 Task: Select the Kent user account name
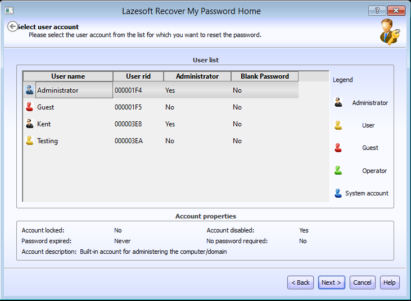click(x=44, y=124)
